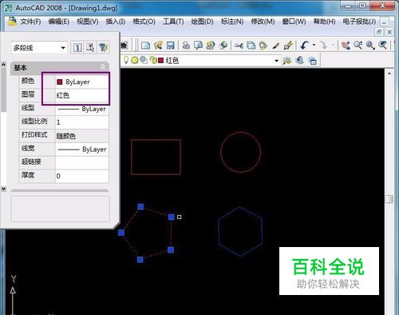399x315 pixels.
Task: Click the 线型比例 value field
Action: pos(82,122)
